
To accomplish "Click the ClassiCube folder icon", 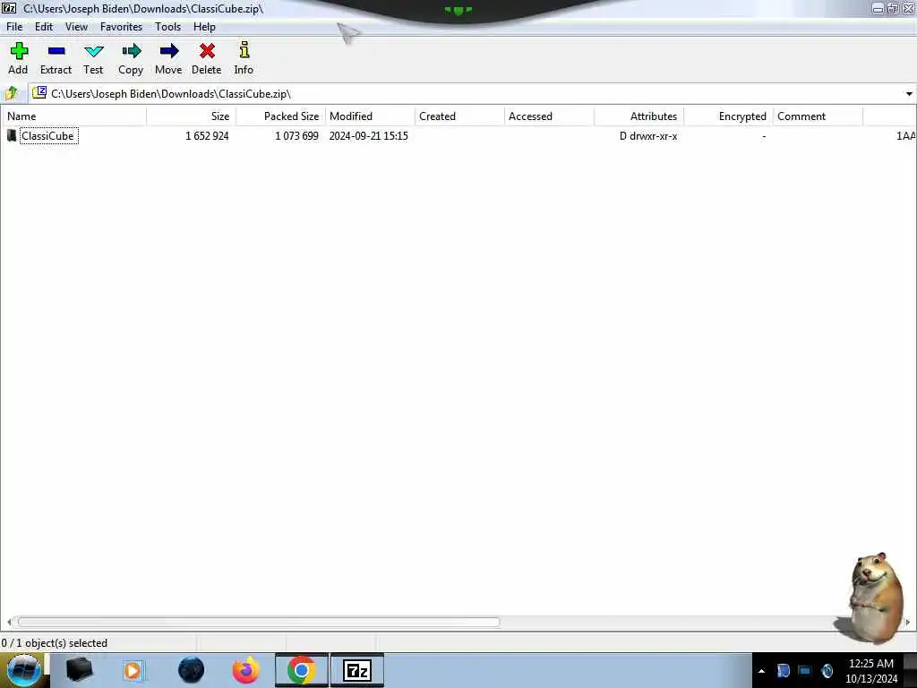I will [x=12, y=136].
